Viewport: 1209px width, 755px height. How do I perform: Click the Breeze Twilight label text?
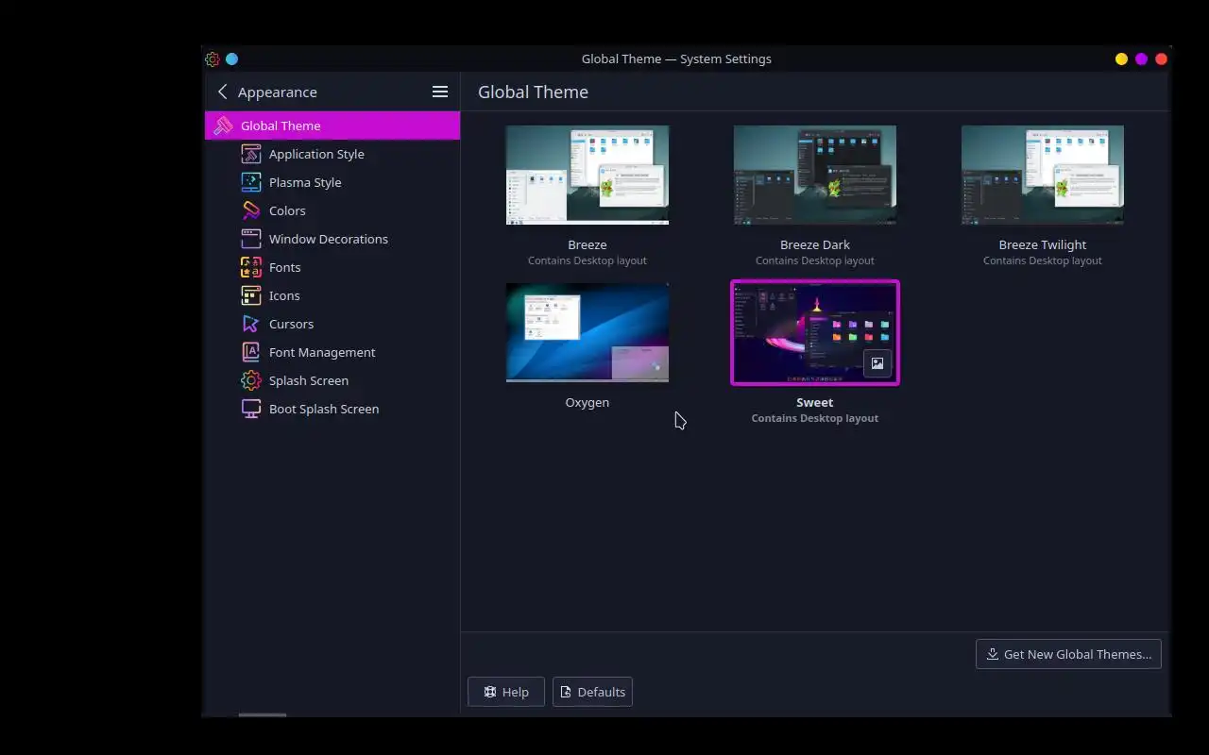(1043, 244)
